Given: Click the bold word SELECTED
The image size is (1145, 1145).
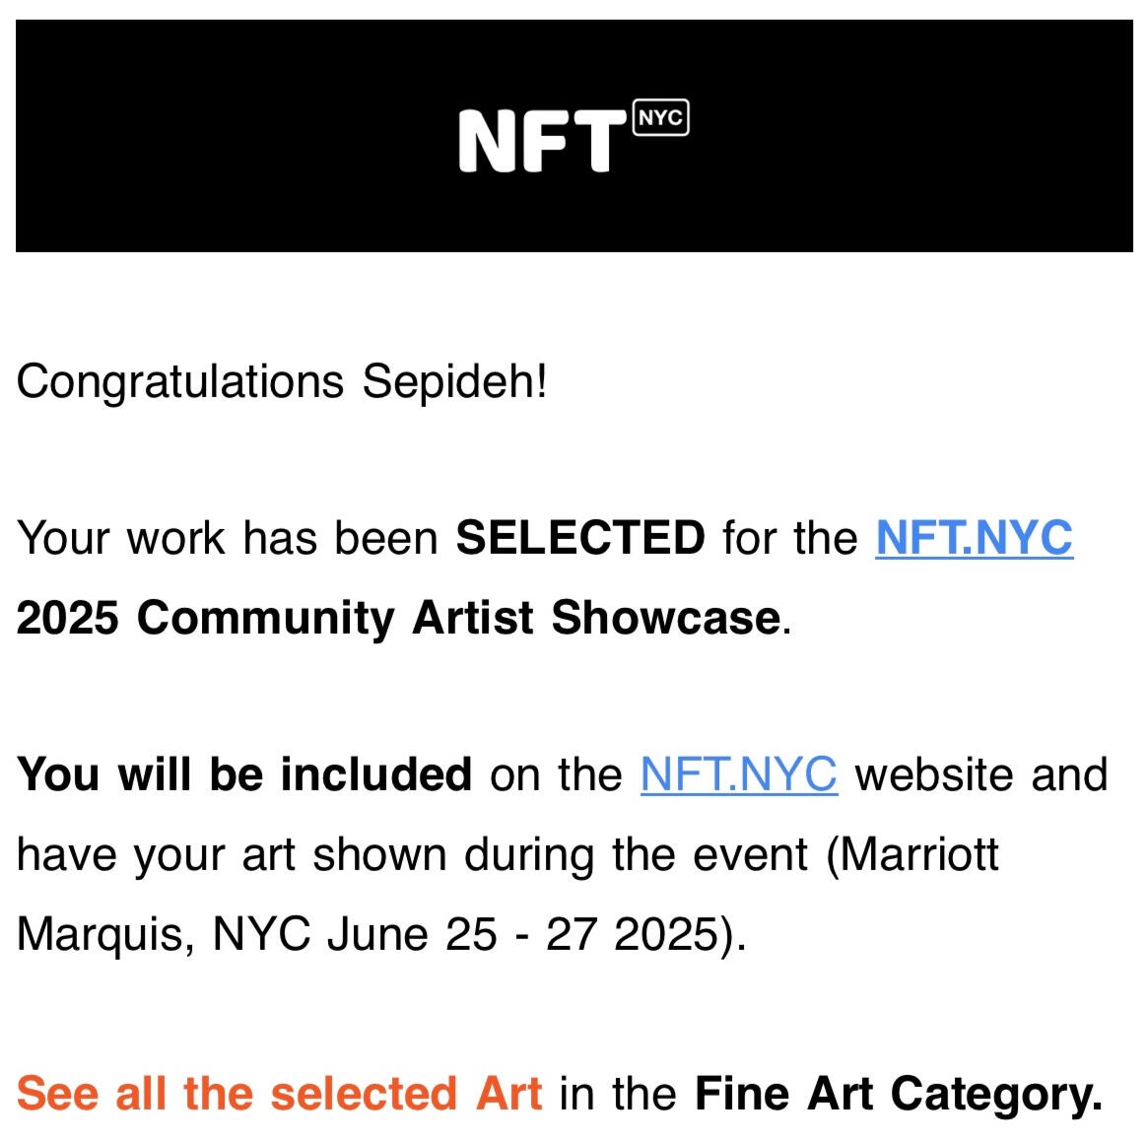Looking at the screenshot, I should tap(579, 538).
